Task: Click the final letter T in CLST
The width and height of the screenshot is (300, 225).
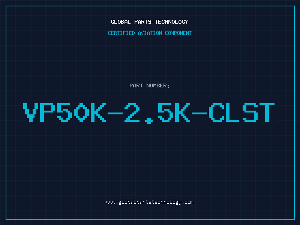Action: [x=267, y=112]
